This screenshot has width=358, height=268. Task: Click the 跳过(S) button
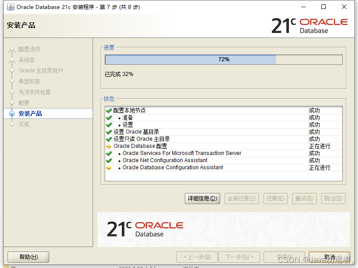(333, 198)
